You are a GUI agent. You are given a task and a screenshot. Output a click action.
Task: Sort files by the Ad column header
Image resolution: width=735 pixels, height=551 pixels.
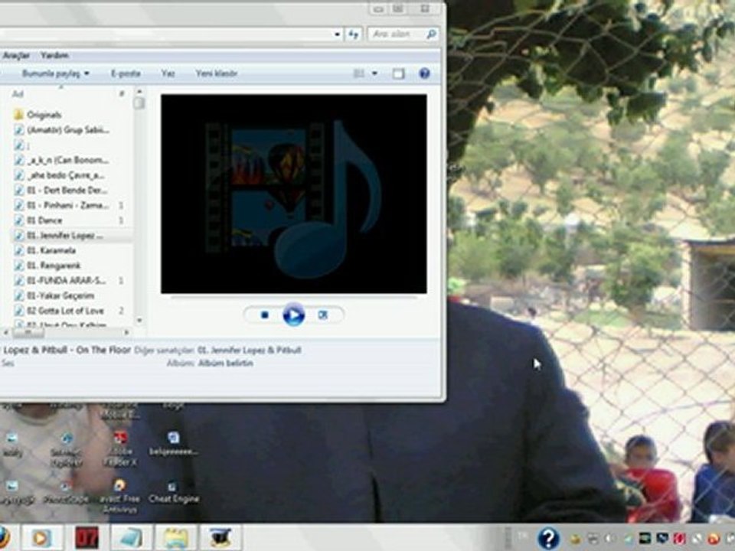(18, 93)
